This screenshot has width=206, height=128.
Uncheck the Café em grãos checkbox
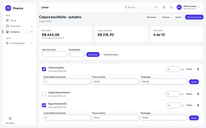(44, 69)
